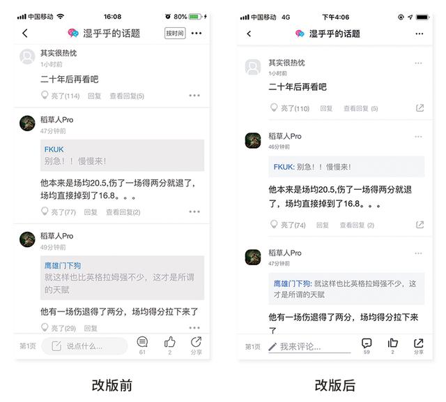This screenshot has height=402, width=446.
Task: Open more options next to 亮了(77) row
Action: [194, 211]
